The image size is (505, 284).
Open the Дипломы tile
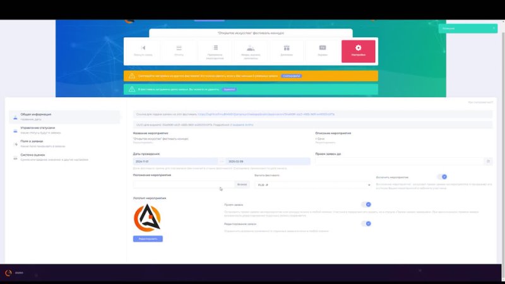click(x=287, y=52)
